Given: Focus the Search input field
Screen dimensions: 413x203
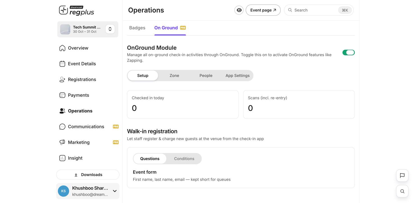Looking at the screenshot, I should pyautogui.click(x=319, y=10).
